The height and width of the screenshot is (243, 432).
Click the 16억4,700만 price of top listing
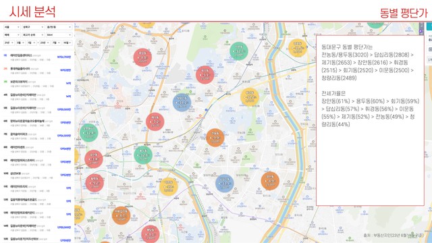64,57
